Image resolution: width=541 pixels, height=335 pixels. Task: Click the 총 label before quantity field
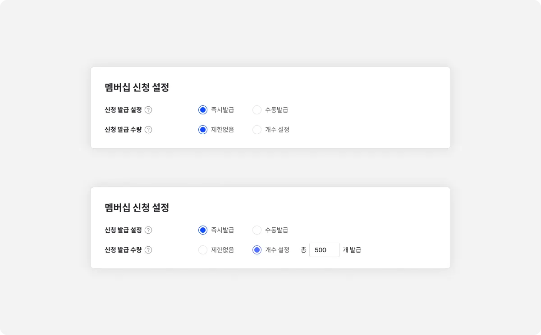[x=303, y=250]
